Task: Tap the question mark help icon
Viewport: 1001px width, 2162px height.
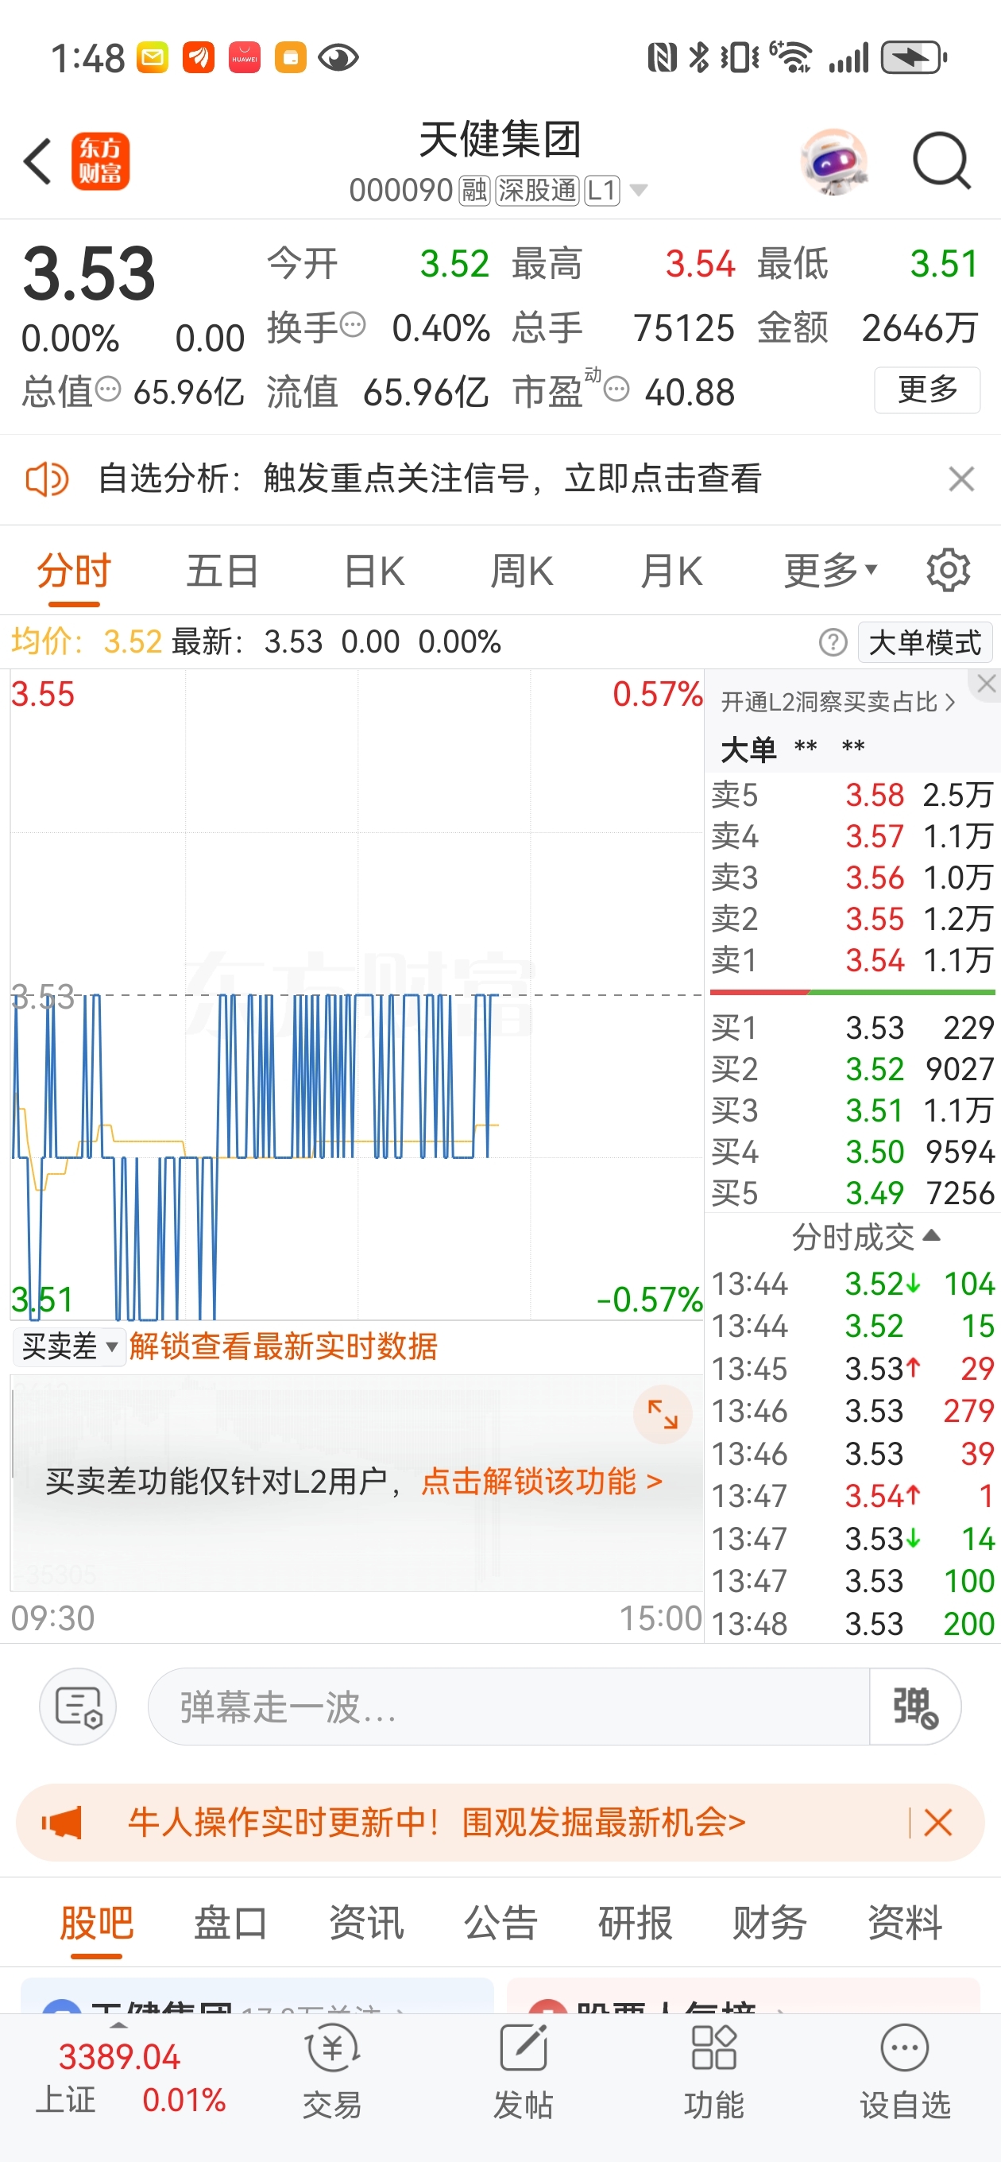Action: 833,643
